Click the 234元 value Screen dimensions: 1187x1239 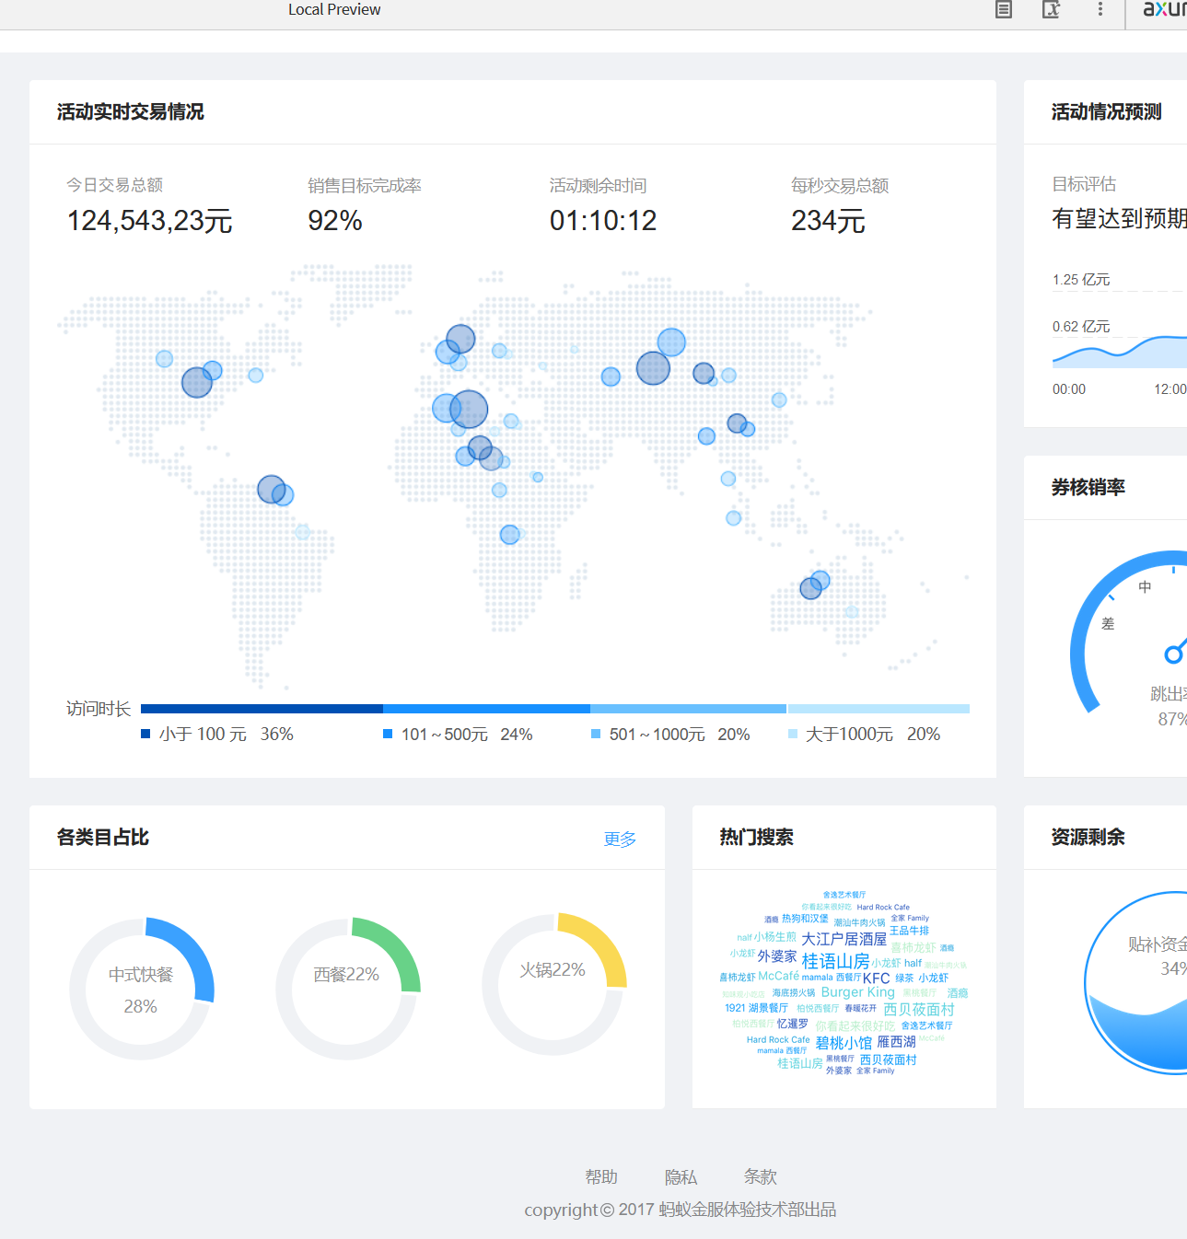point(829,221)
